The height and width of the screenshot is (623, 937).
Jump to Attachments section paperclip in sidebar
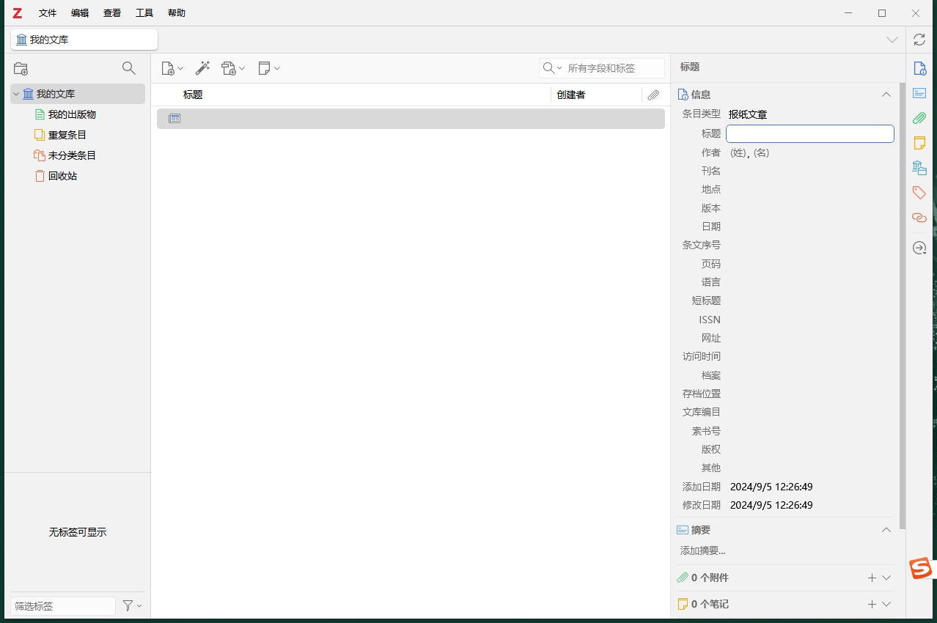coord(919,118)
